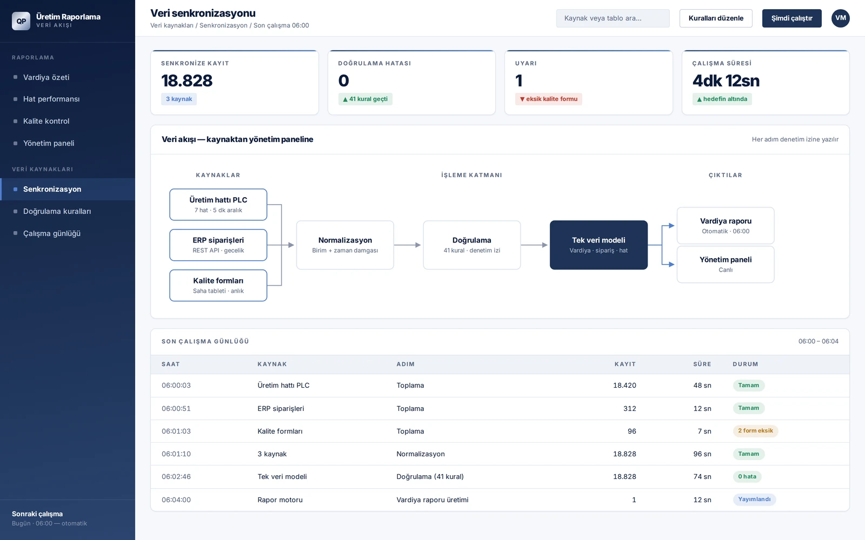Open Çalışma günlüğü in sidebar
Screen dimensions: 865x540
(x=68, y=233)
